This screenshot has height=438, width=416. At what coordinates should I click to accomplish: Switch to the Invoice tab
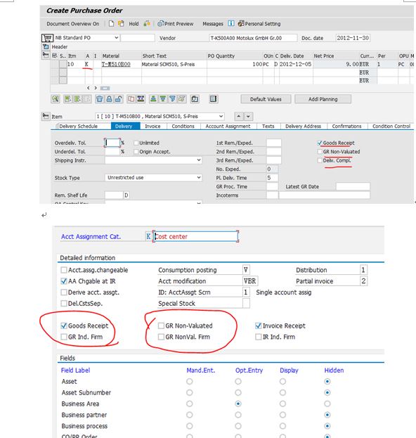click(152, 127)
